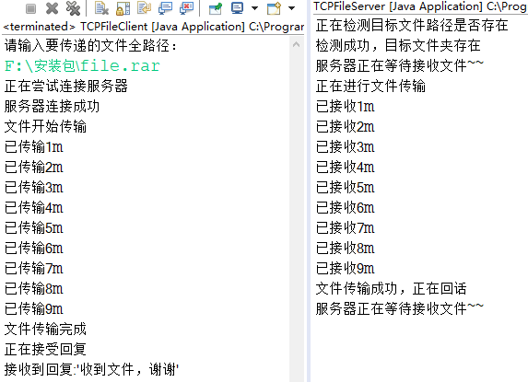Click server line 已接收1m
Image resolution: width=528 pixels, height=382 pixels.
pos(346,106)
